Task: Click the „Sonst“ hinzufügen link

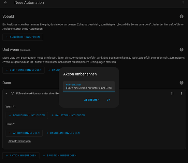Action: tap(20, 141)
